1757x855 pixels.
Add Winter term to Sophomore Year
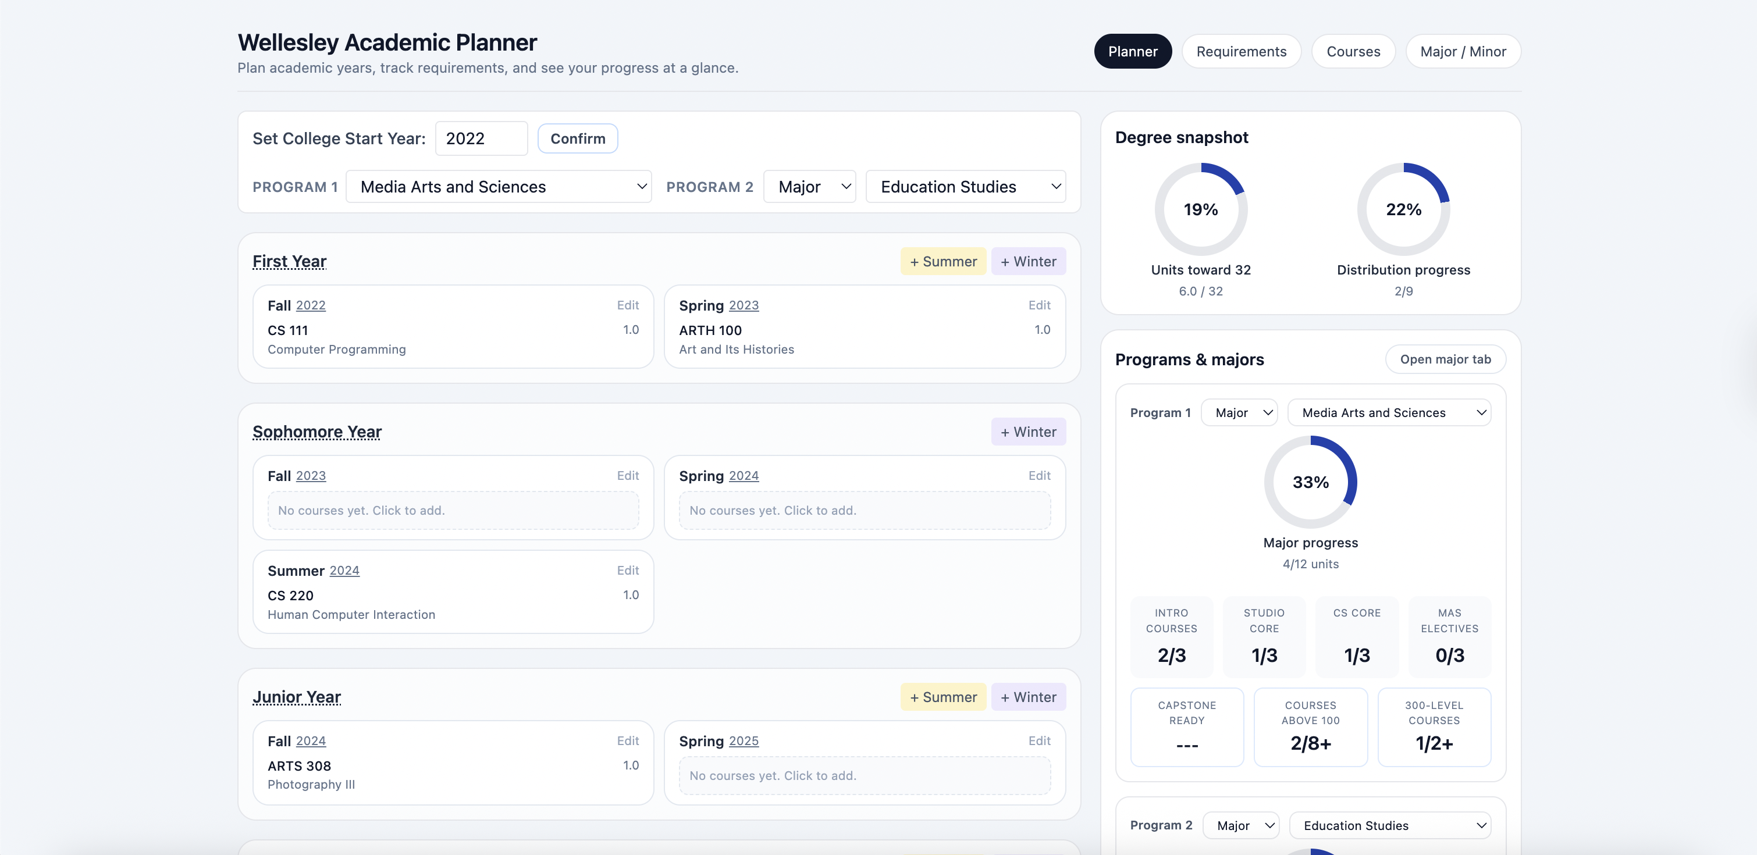click(x=1029, y=432)
